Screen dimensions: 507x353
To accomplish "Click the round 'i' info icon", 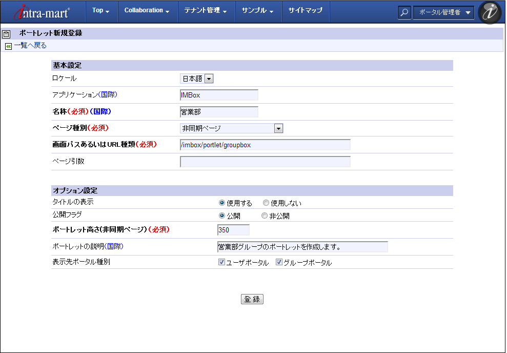I will point(489,13).
